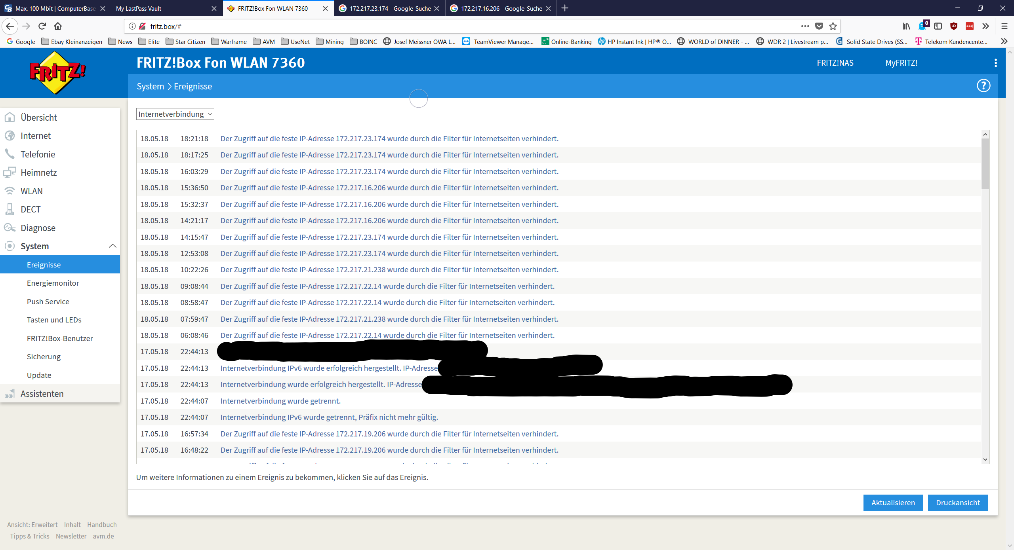Open the three-dot FRITZ!Box menu
The image size is (1014, 550).
(x=995, y=63)
